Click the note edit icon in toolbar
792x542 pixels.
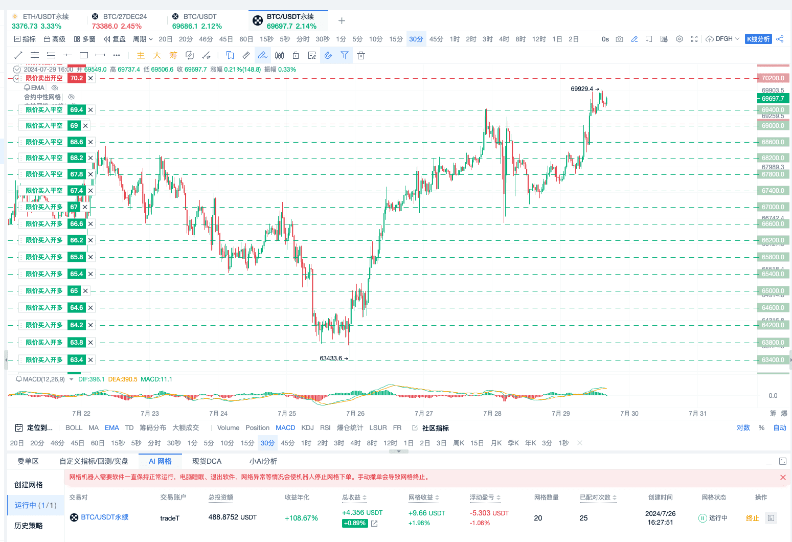coord(312,55)
